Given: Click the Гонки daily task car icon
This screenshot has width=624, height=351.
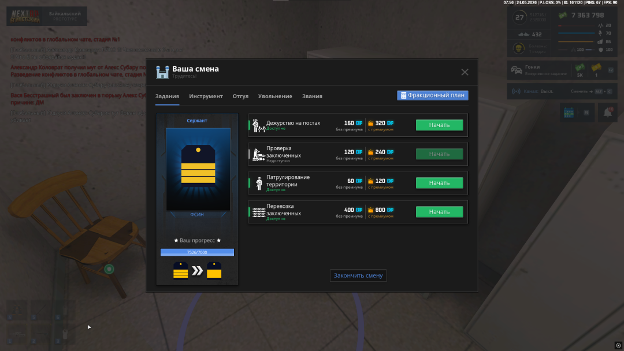Looking at the screenshot, I should coord(517,70).
